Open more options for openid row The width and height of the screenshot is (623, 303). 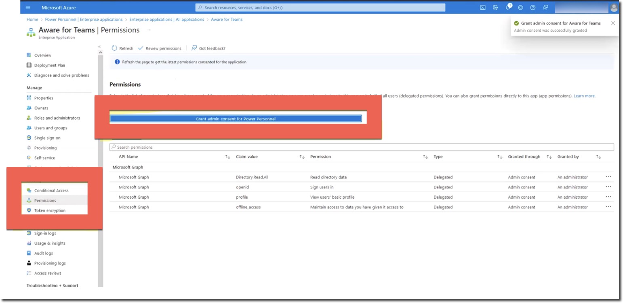pyautogui.click(x=608, y=187)
